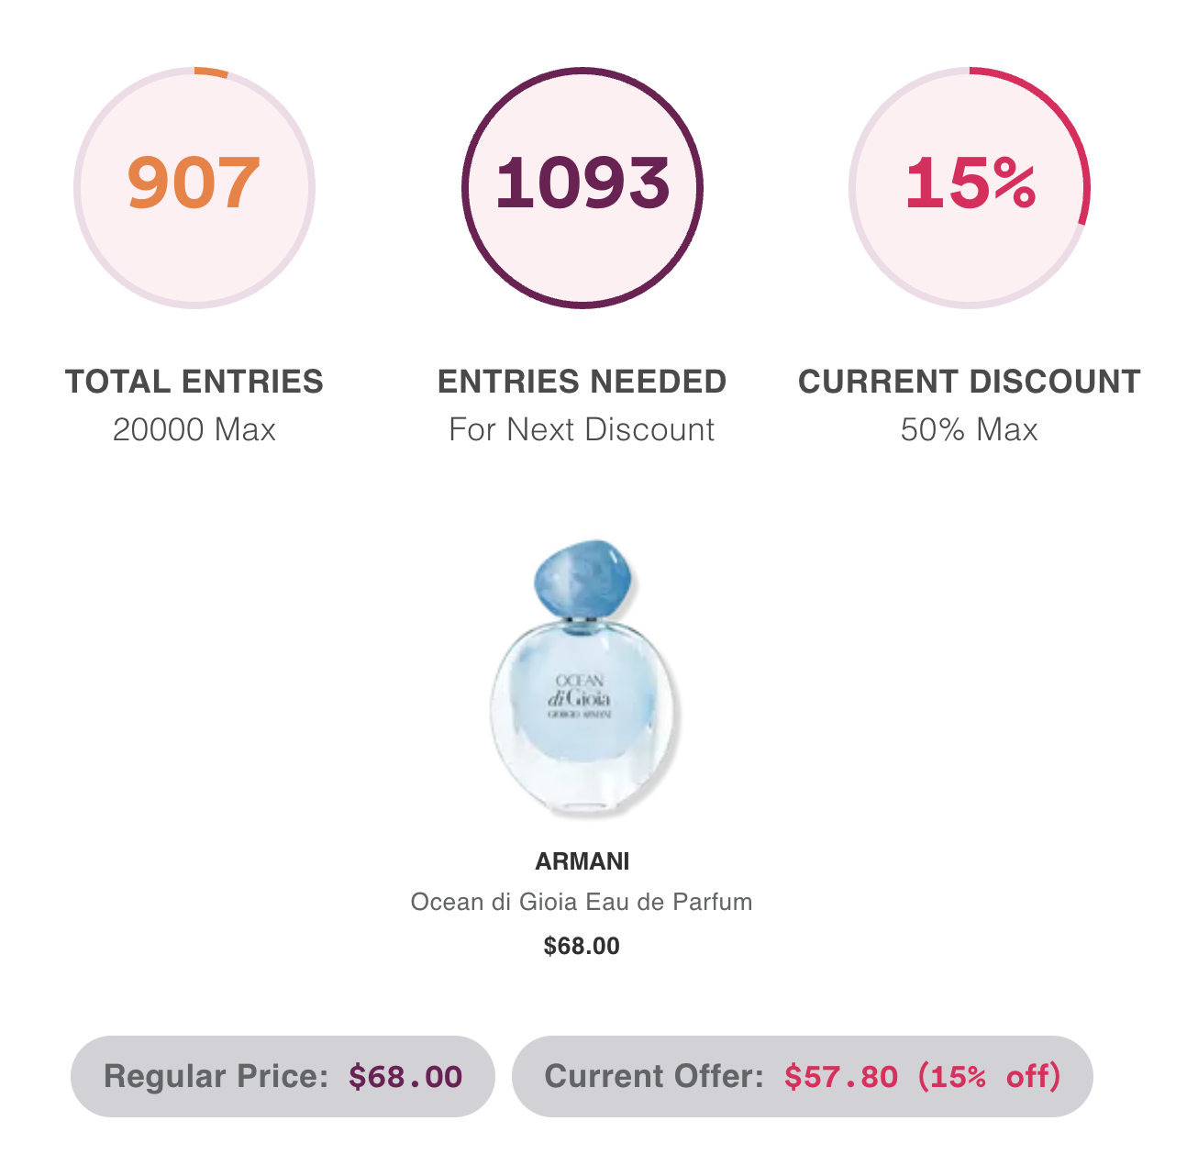Viewport: 1198px width, 1165px height.
Task: Click the purple 1093 number
Action: 582,182
